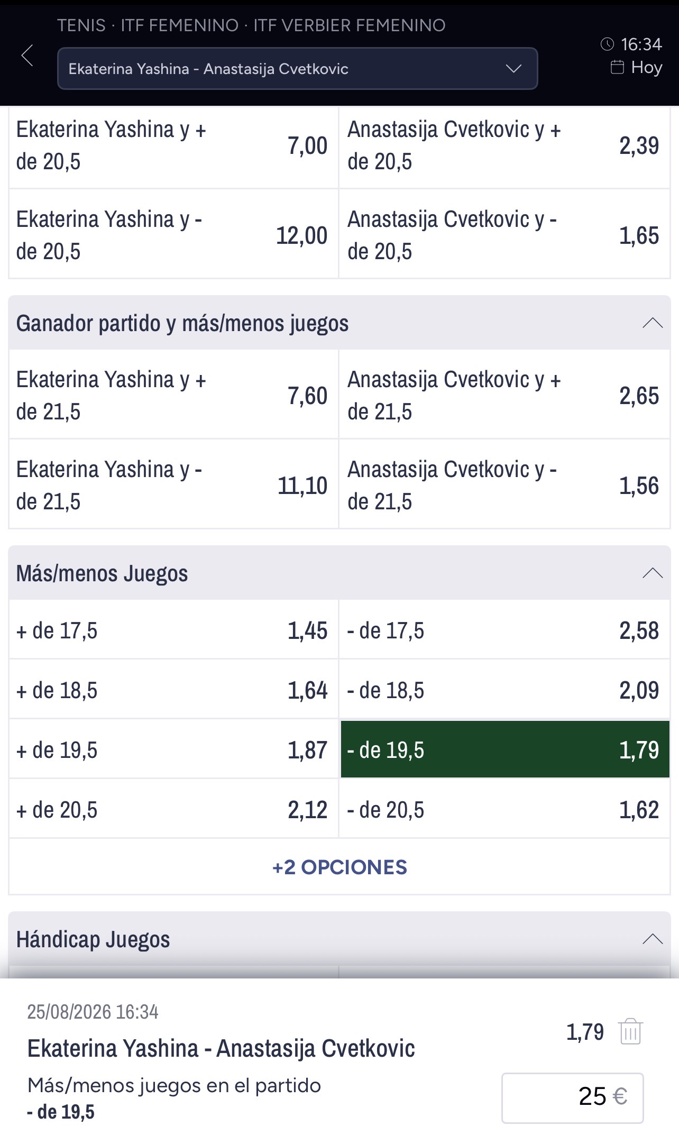The image size is (679, 1135).
Task: Choose Anastasija Cvetkovic y - de 21,5
Action: pyautogui.click(x=504, y=485)
